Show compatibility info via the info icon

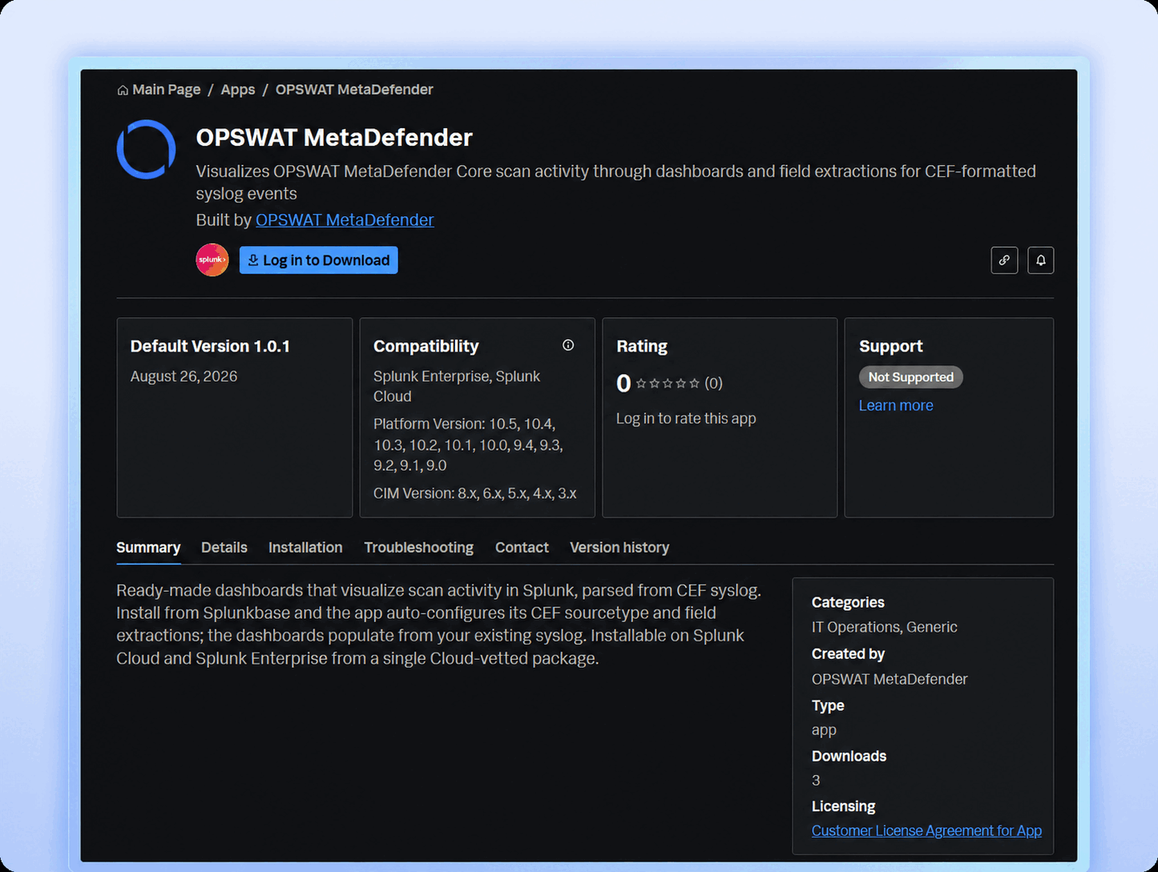[568, 345]
